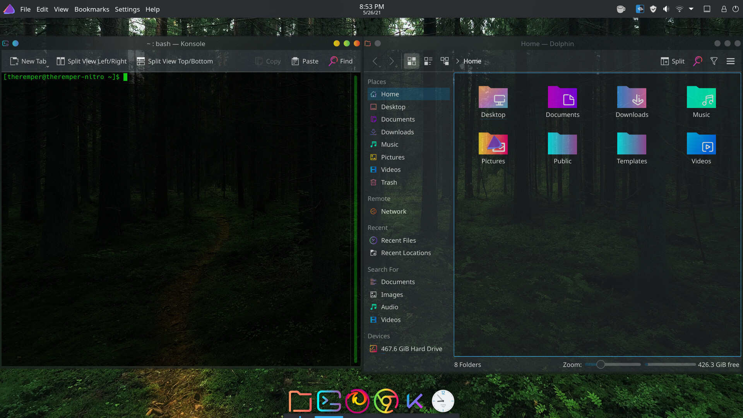Adjust the Zoom slider in Dolphin
Viewport: 743px width, 418px height.
click(600, 365)
